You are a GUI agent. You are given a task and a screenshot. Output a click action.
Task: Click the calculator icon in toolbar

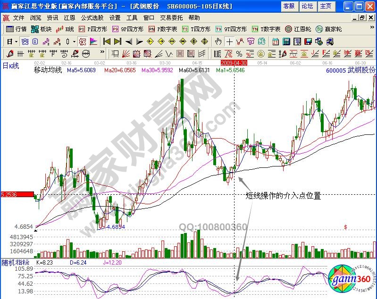(286, 42)
